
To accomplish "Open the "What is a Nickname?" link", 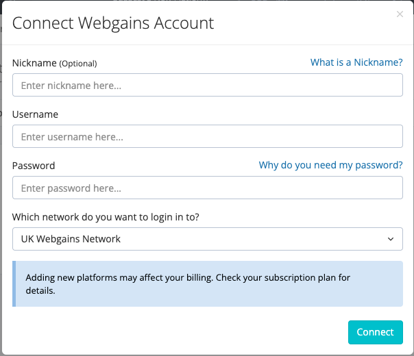I will 356,62.
